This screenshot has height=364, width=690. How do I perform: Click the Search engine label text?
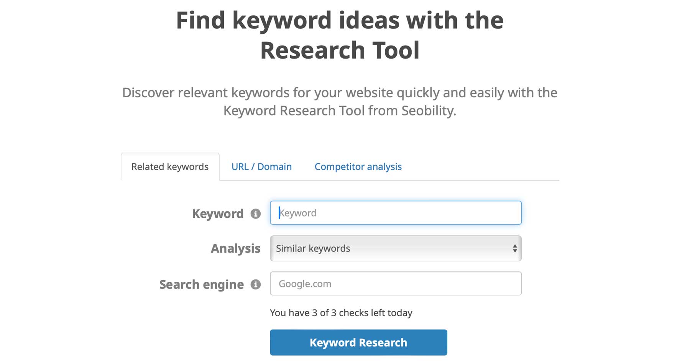201,285
